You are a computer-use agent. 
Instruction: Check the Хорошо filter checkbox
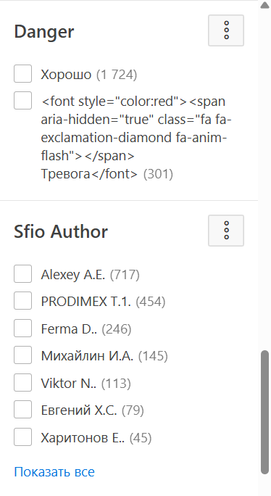point(22,74)
